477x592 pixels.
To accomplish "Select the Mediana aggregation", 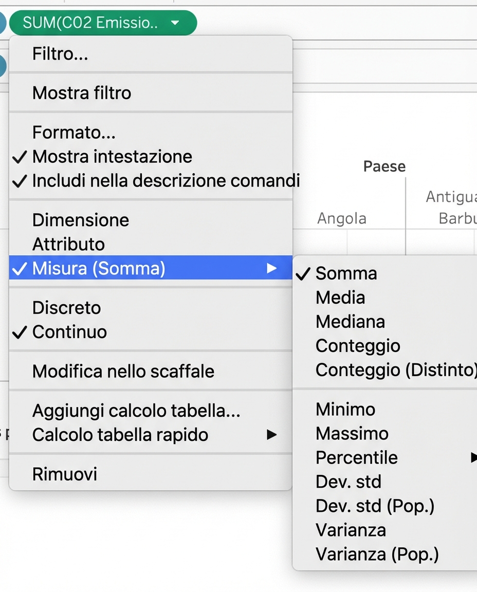I will click(350, 321).
